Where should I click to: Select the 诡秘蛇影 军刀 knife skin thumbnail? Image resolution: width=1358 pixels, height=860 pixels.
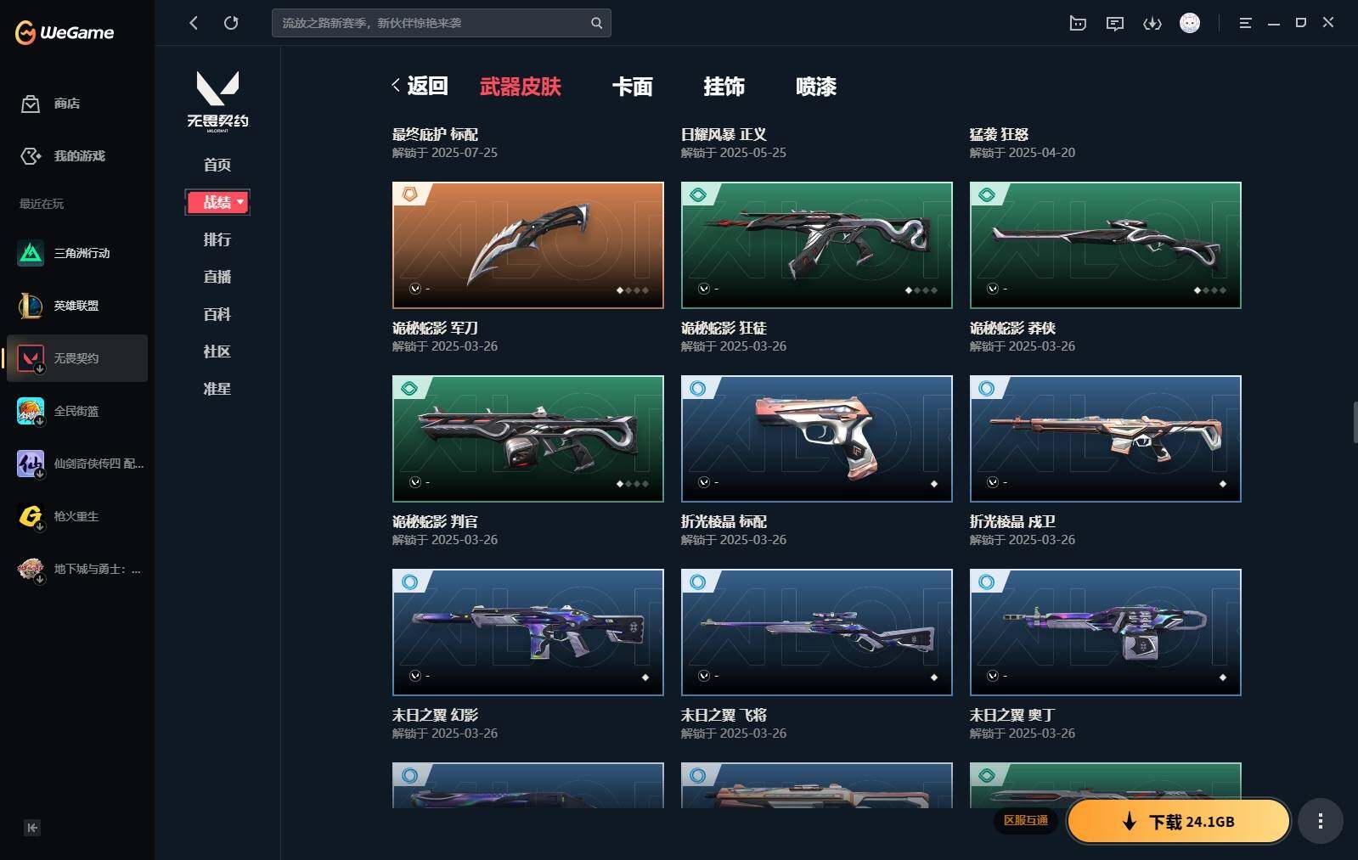tap(527, 245)
